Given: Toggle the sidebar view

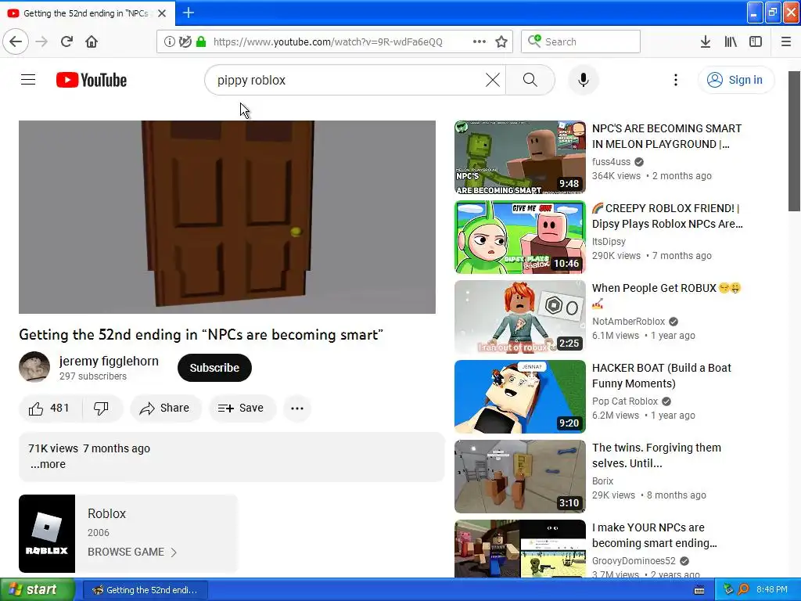Looking at the screenshot, I should [x=756, y=41].
